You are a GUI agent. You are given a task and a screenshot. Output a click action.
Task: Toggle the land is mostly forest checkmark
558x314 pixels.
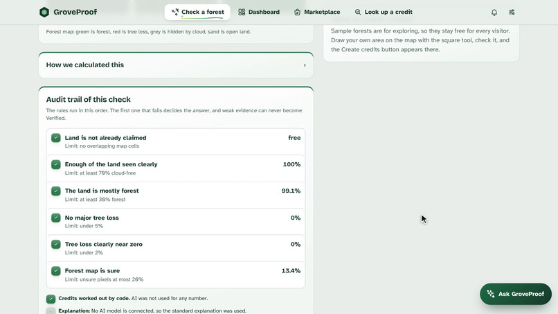(56, 191)
